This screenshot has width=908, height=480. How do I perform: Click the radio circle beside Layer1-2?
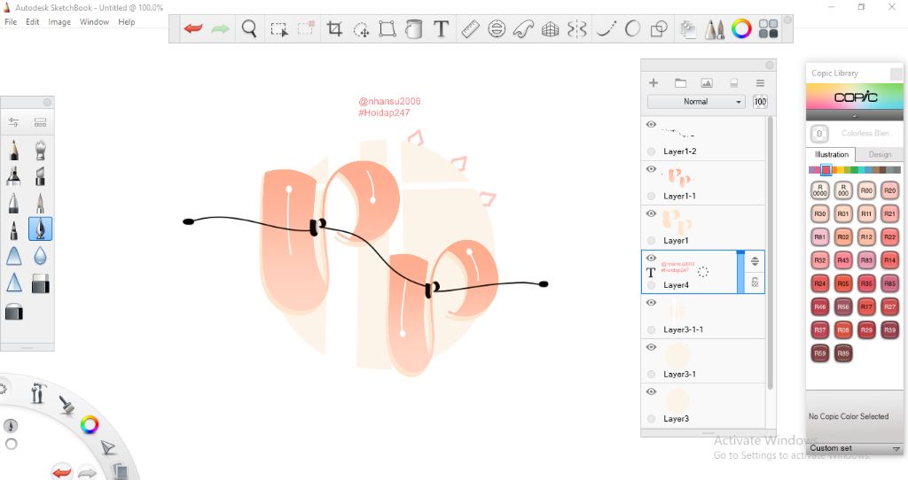click(x=652, y=151)
